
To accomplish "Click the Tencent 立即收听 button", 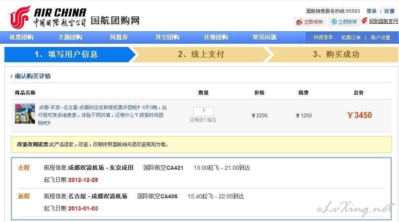I will [x=344, y=22].
